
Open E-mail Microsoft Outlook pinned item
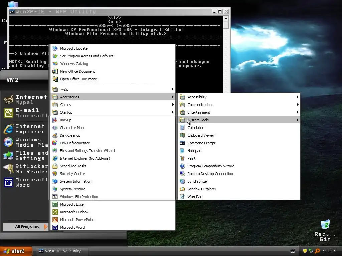pyautogui.click(x=25, y=113)
